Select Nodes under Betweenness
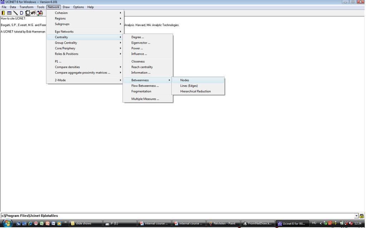 pos(198,80)
